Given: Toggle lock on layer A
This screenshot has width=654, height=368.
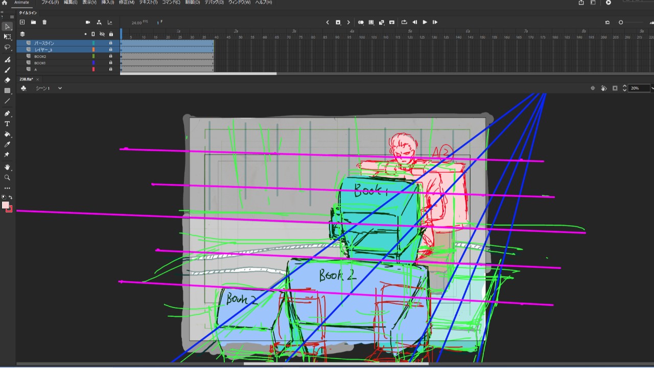Looking at the screenshot, I should (110, 69).
